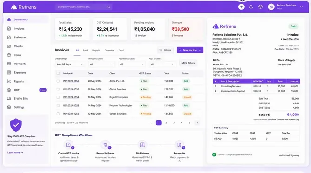Screen dimensions: 311x173
Task: Click the RS profile avatar
Action: 271,7
